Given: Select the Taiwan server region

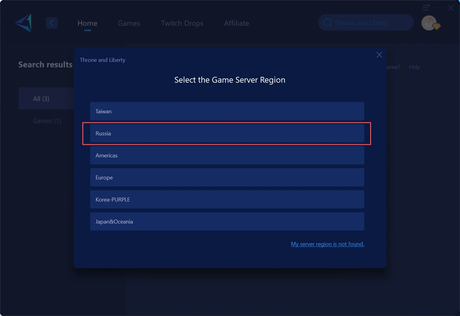Looking at the screenshot, I should pos(227,111).
